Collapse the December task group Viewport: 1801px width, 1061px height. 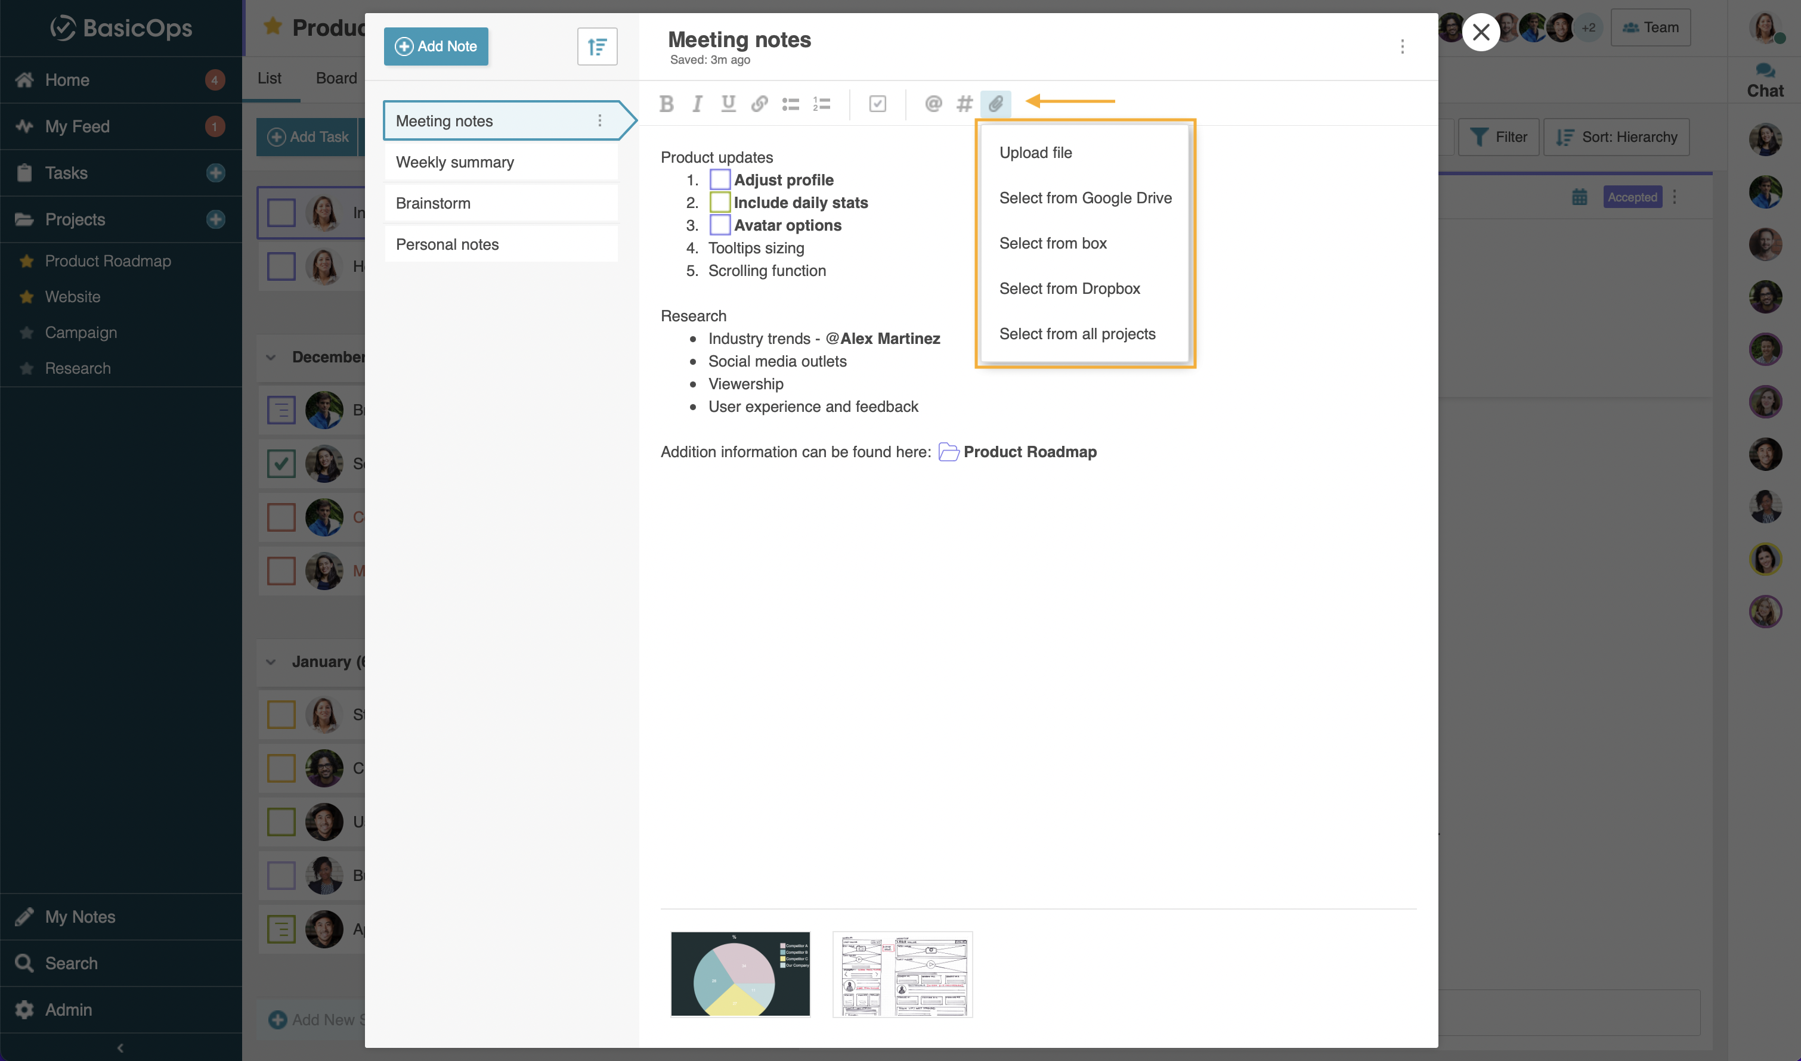coord(271,357)
